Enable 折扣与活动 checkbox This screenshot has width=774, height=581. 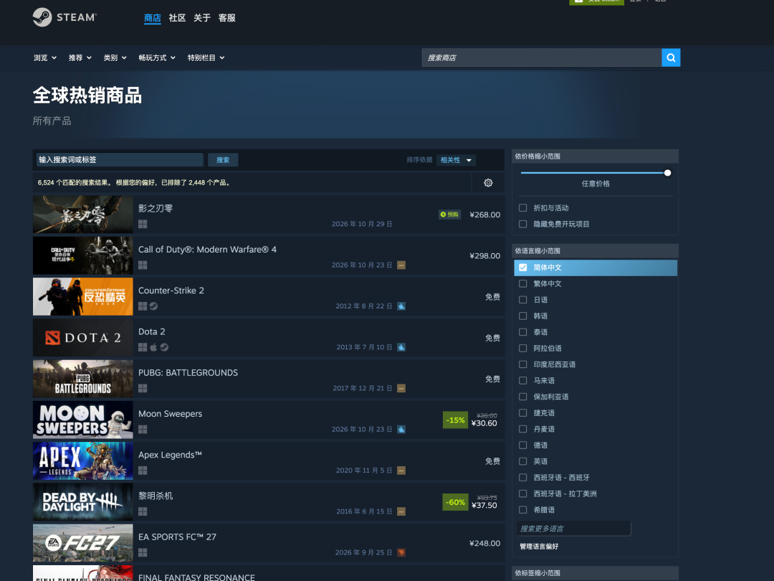tap(522, 208)
